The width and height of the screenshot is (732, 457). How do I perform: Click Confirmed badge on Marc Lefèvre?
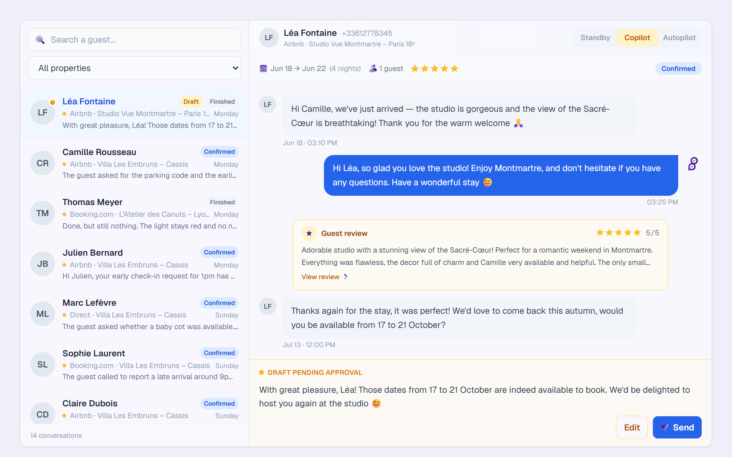[x=219, y=303]
